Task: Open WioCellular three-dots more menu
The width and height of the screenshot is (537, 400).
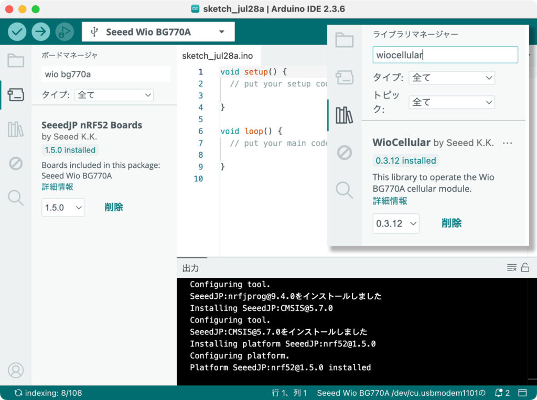Action: click(x=508, y=143)
